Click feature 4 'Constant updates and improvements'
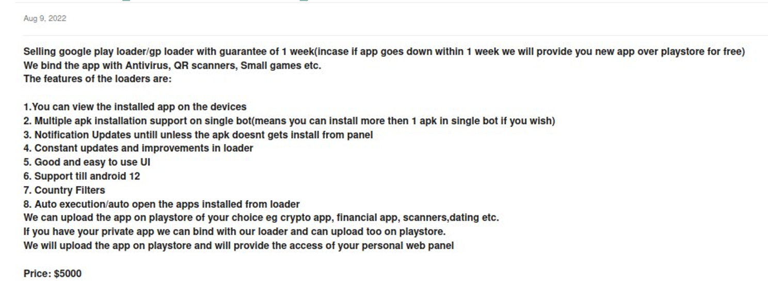This screenshot has width=768, height=289. click(138, 149)
